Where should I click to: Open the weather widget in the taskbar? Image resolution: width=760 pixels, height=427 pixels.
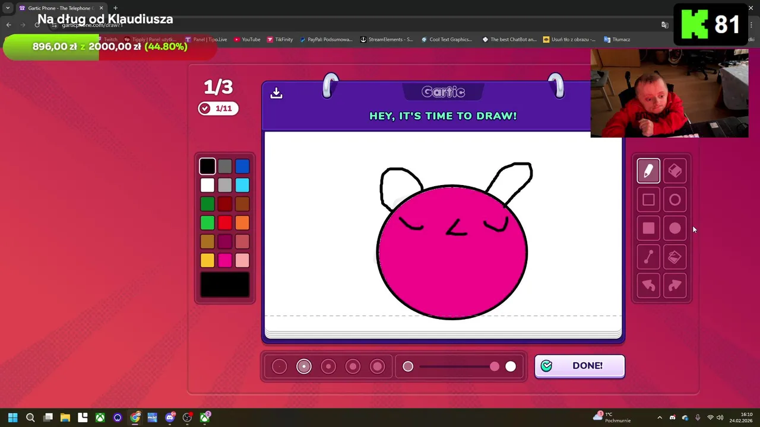pyautogui.click(x=612, y=418)
